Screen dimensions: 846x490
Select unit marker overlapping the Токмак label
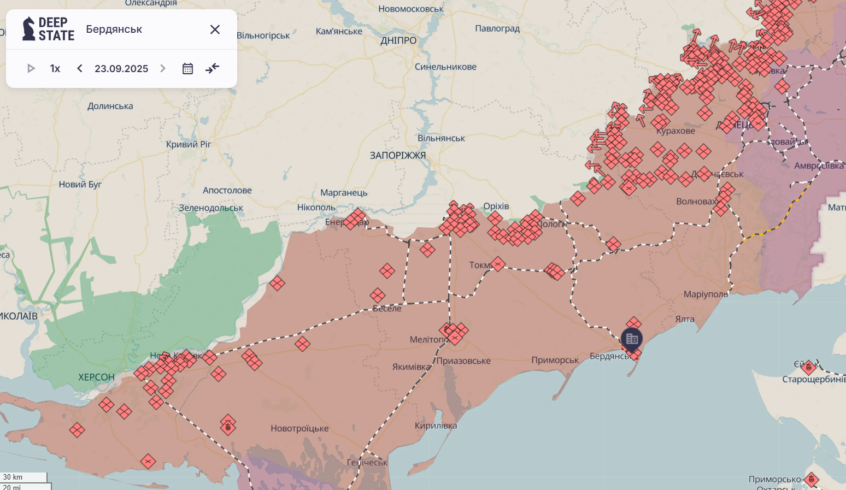tap(497, 264)
